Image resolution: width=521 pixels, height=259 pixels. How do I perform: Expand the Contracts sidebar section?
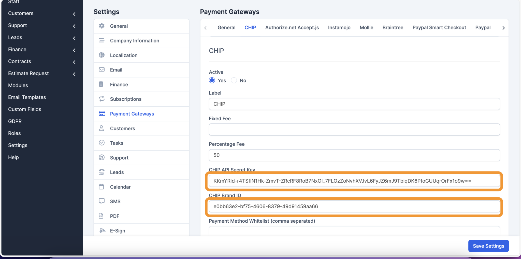tap(74, 62)
